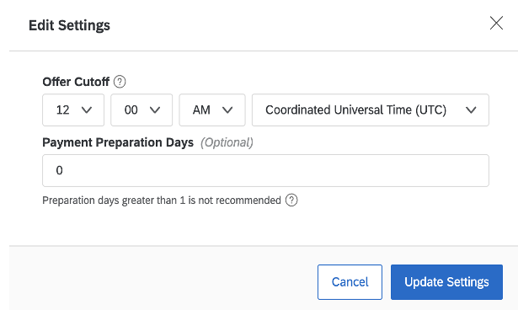
Task: Click the Cancel button
Action: coord(350,282)
